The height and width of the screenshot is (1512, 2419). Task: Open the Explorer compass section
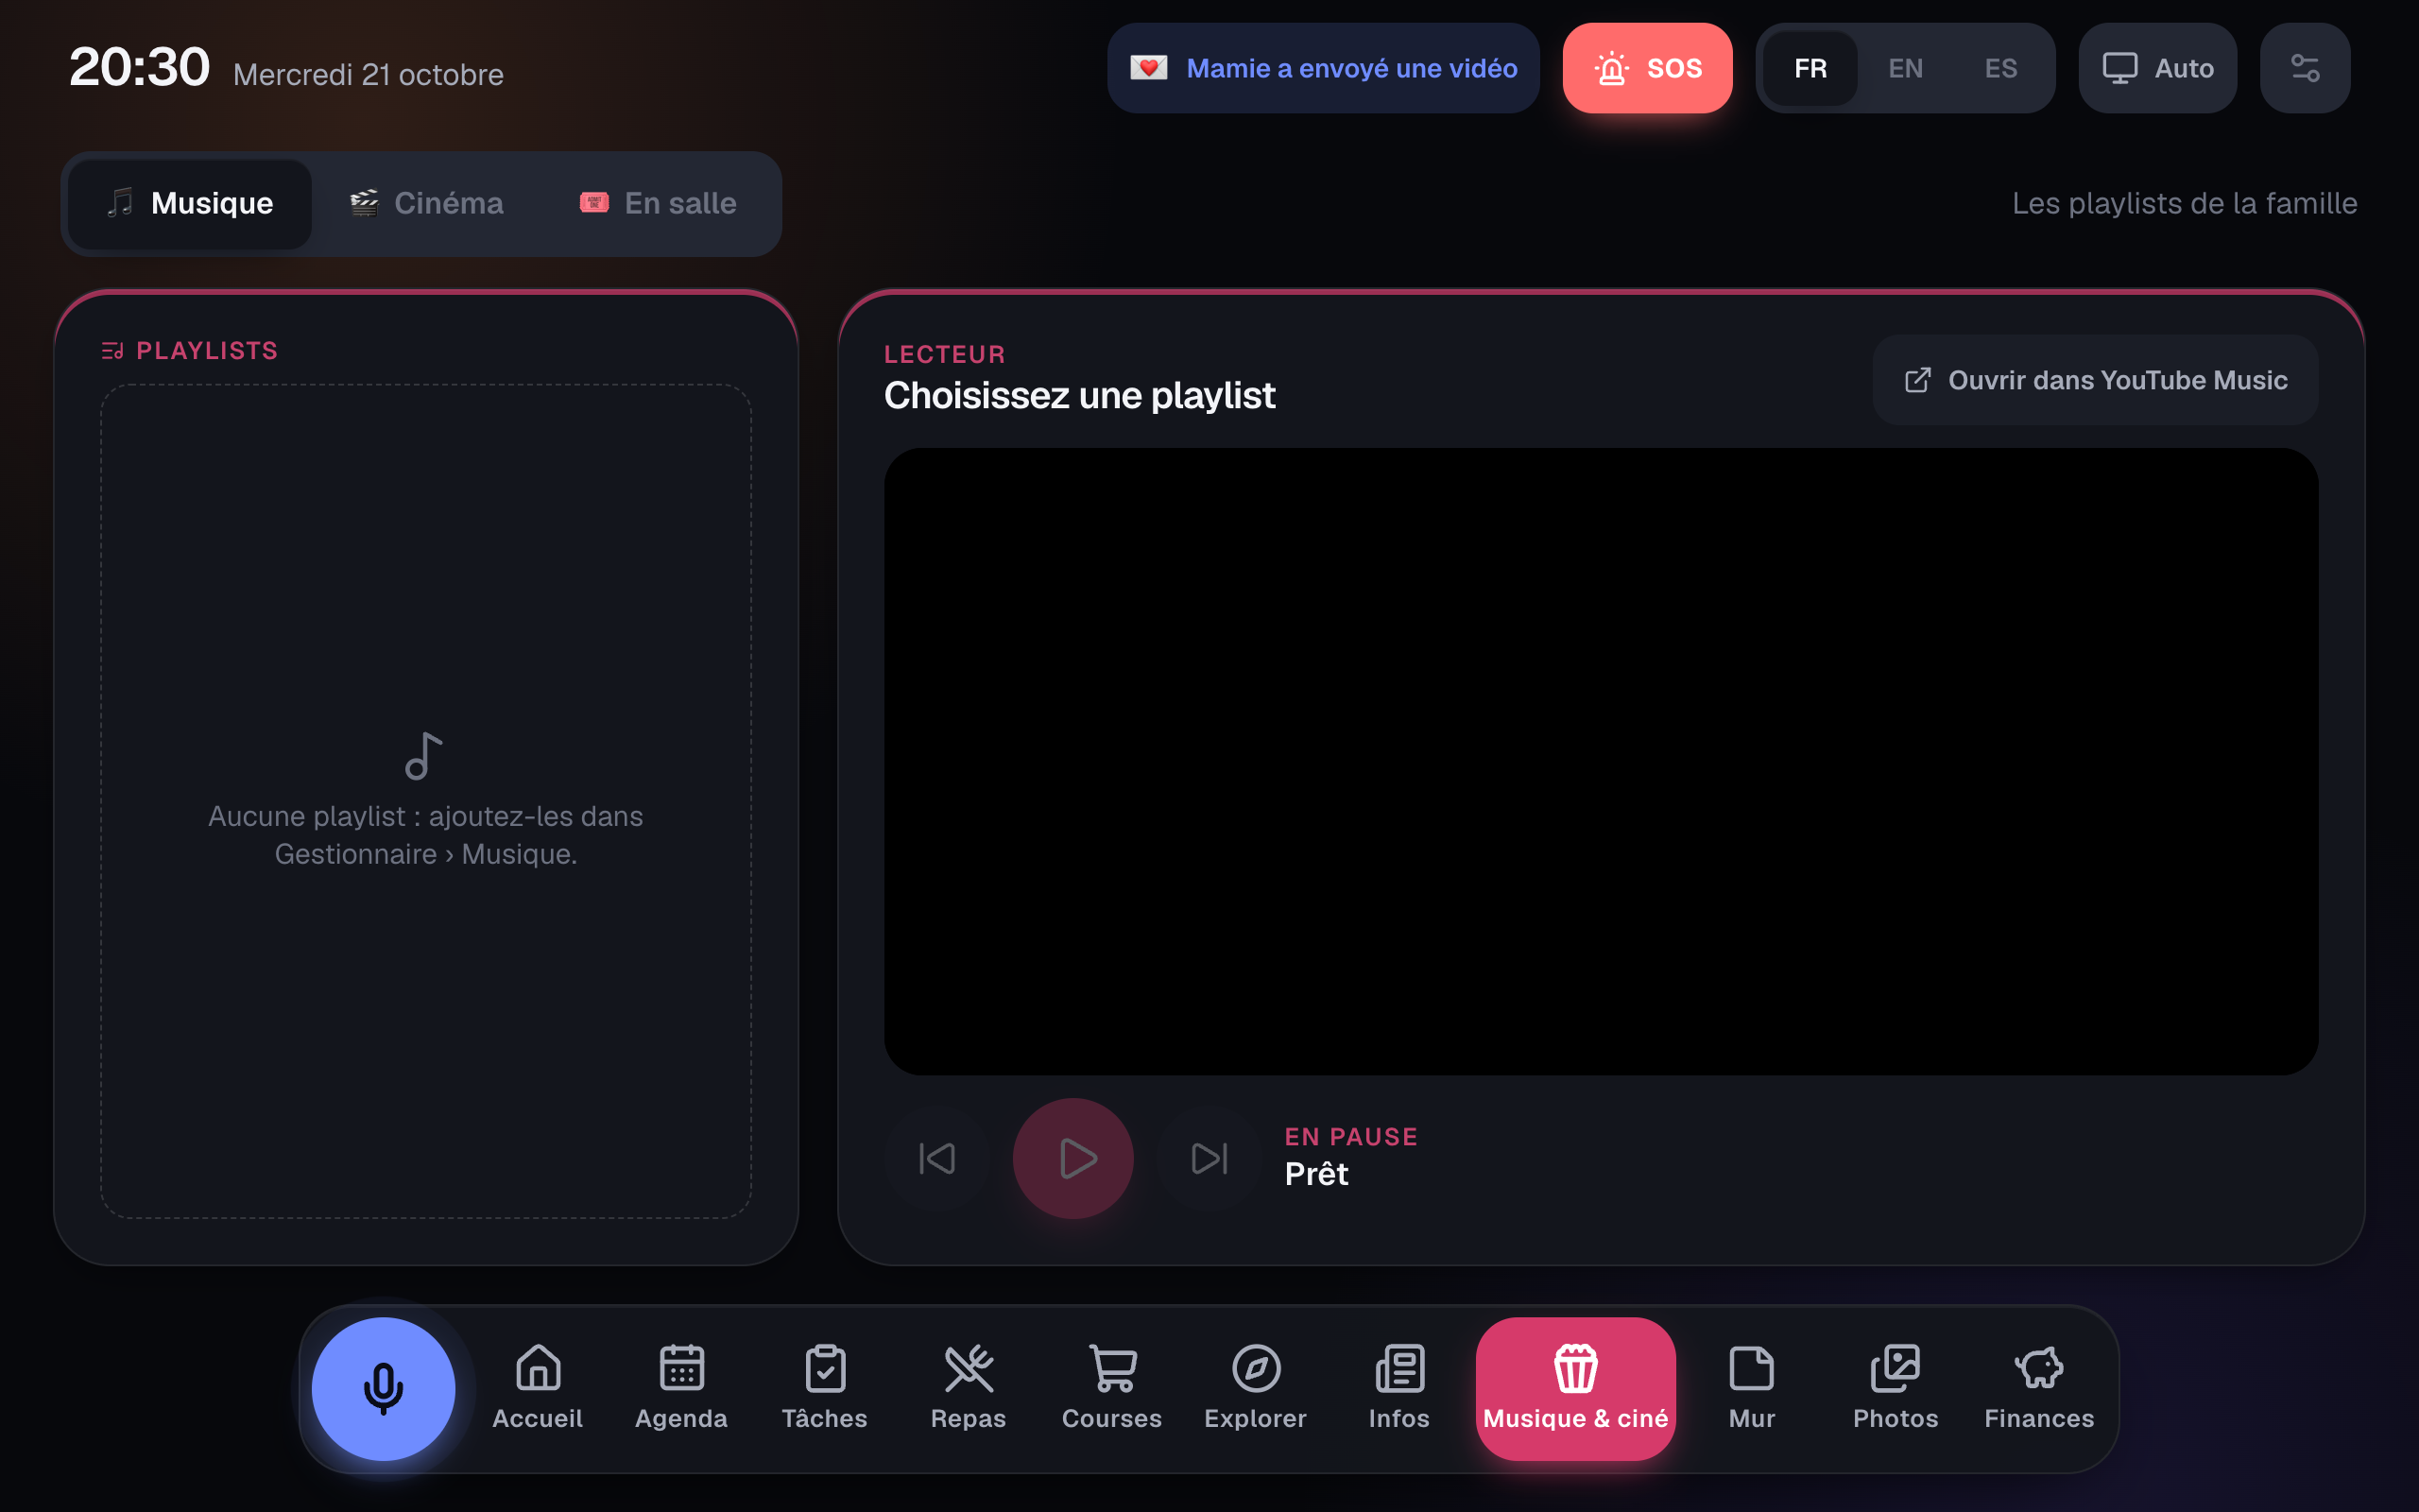1256,1388
